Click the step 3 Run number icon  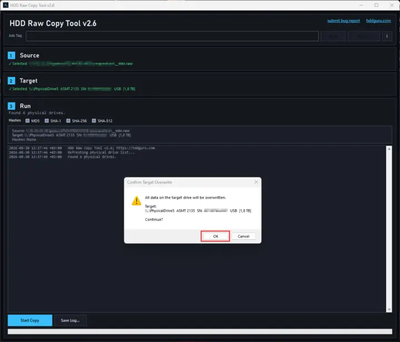click(x=11, y=106)
